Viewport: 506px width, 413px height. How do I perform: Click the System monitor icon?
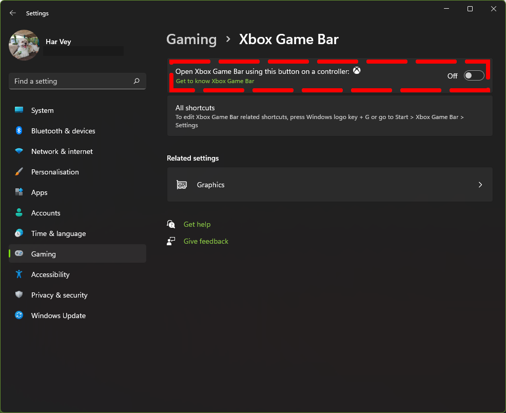[x=19, y=110]
